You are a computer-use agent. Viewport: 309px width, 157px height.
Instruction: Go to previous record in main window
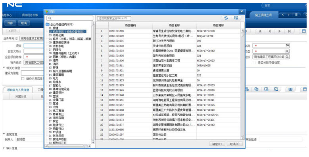(x=270, y=31)
